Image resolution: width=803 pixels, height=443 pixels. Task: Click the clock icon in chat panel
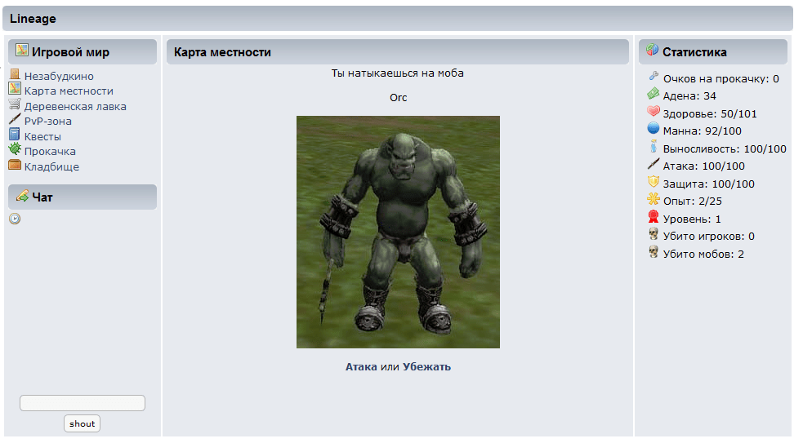click(x=15, y=219)
